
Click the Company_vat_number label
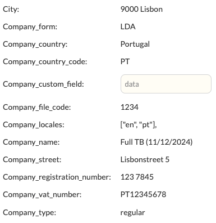(42, 195)
